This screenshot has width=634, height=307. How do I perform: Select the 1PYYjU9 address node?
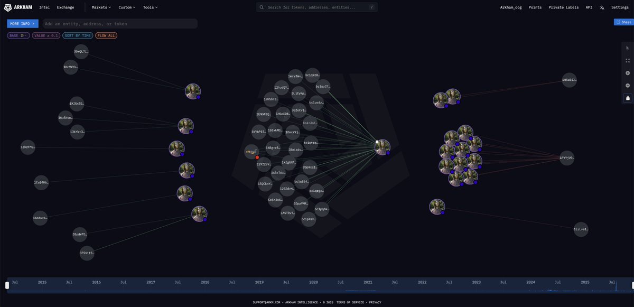pos(567,158)
